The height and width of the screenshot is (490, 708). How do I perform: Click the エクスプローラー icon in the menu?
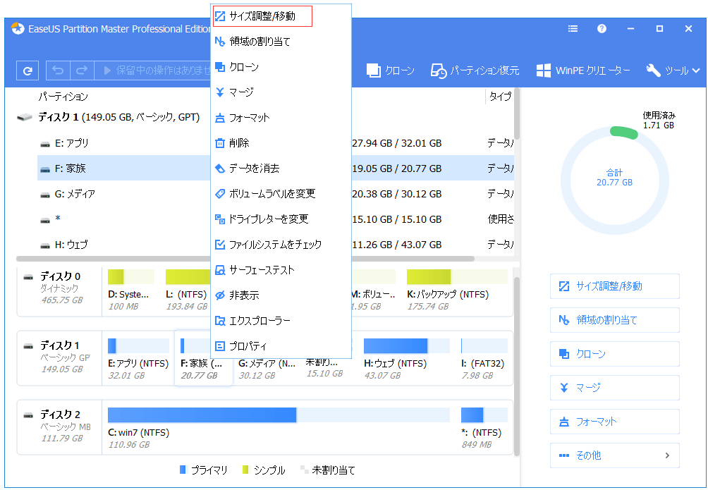click(x=220, y=321)
